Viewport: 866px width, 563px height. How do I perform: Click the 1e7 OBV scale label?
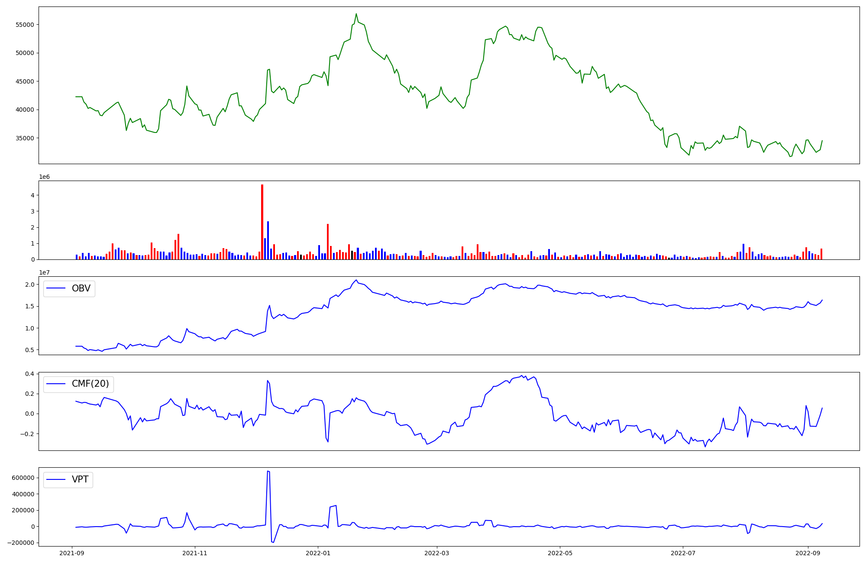(44, 272)
